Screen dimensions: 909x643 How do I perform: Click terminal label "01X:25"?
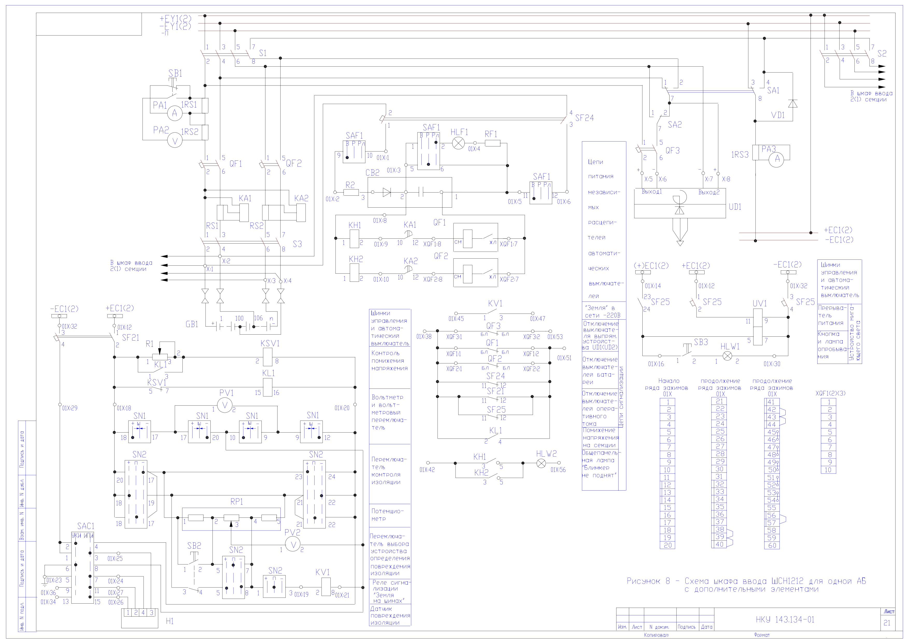[x=115, y=559]
